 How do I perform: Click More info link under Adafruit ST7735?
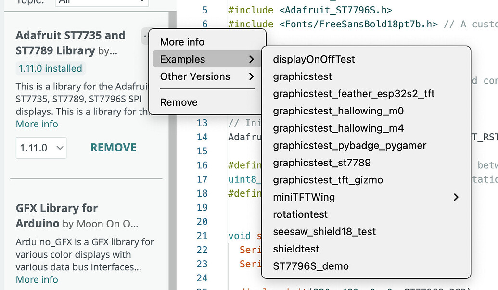click(37, 124)
